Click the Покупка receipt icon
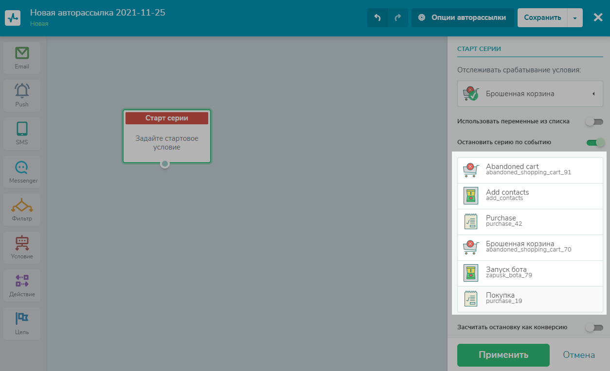 click(471, 299)
